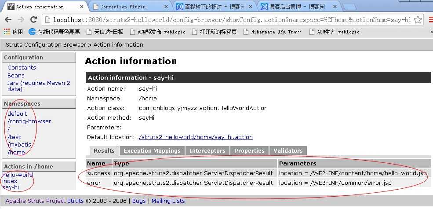Click the bookmarks overflow chevron
The width and height of the screenshot is (433, 209).
(x=431, y=32)
